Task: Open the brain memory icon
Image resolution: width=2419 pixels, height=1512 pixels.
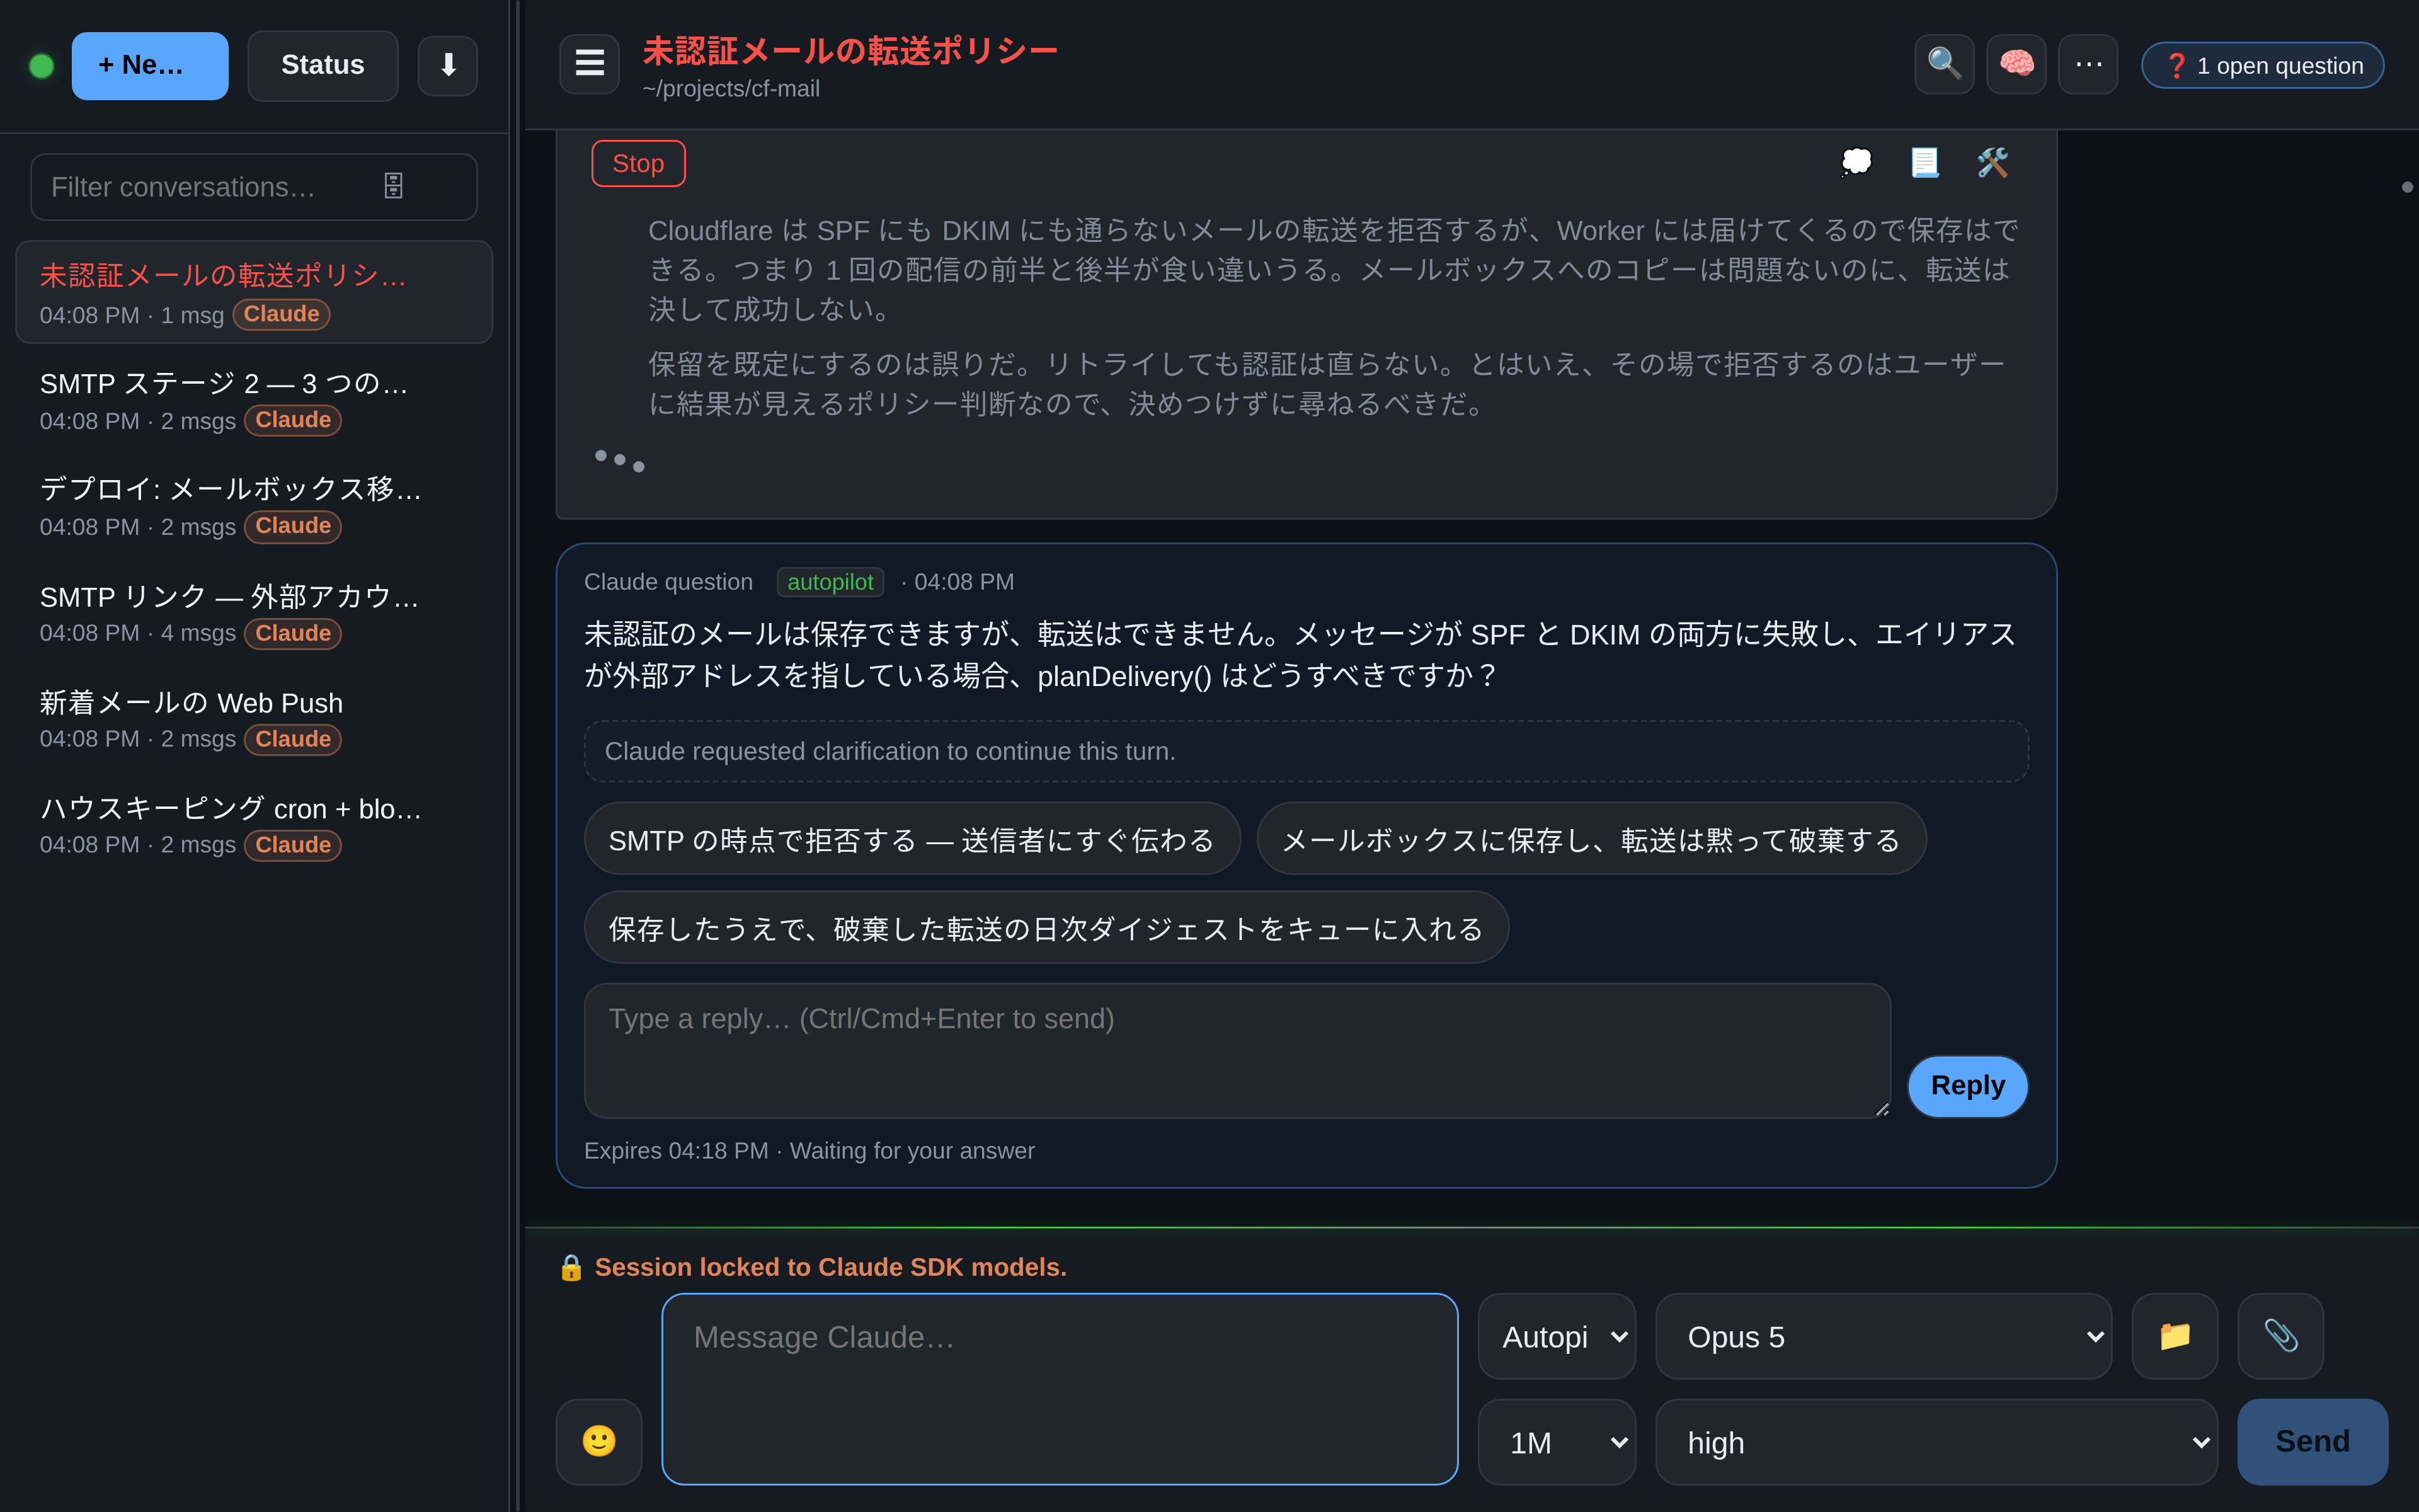Action: 2015,64
